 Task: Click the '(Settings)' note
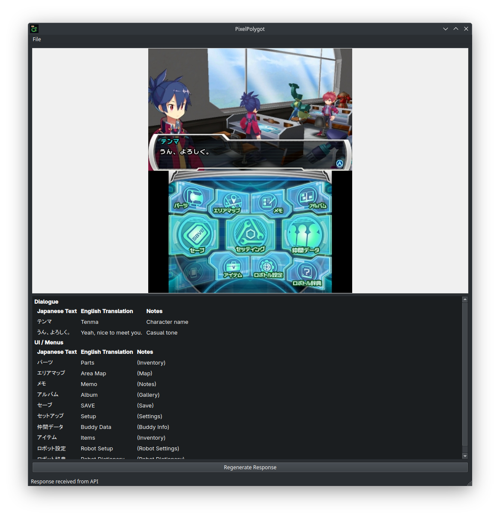pos(150,416)
